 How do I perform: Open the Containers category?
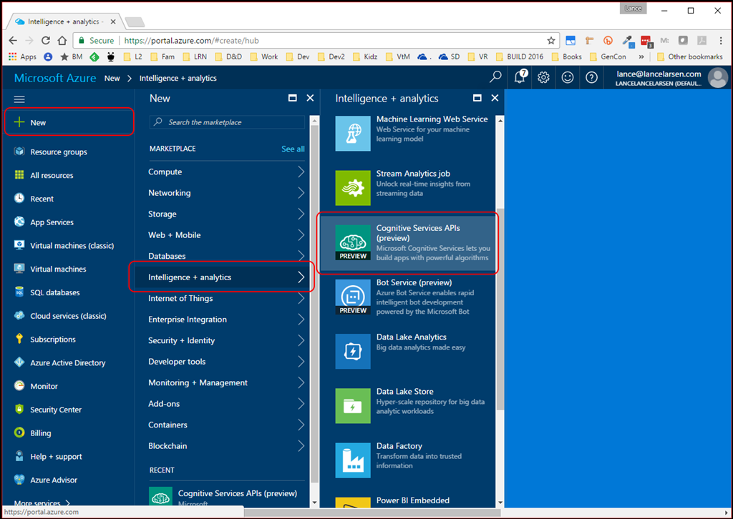[226, 425]
